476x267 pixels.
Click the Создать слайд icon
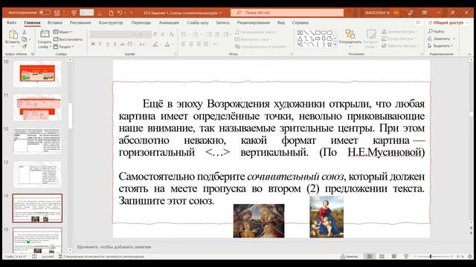45,34
